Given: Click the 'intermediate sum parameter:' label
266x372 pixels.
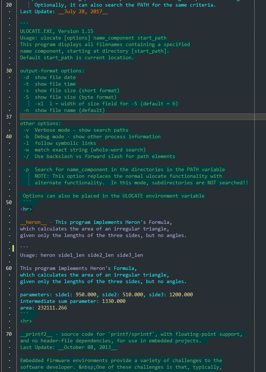Looking at the screenshot, I should tap(60, 301).
